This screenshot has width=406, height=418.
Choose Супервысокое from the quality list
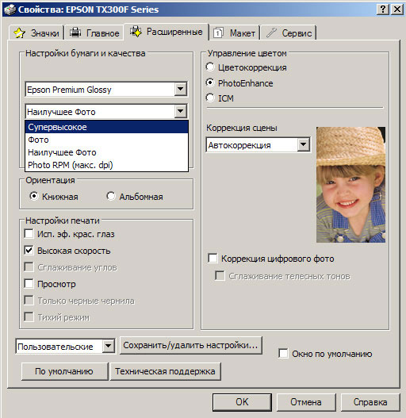pos(106,127)
